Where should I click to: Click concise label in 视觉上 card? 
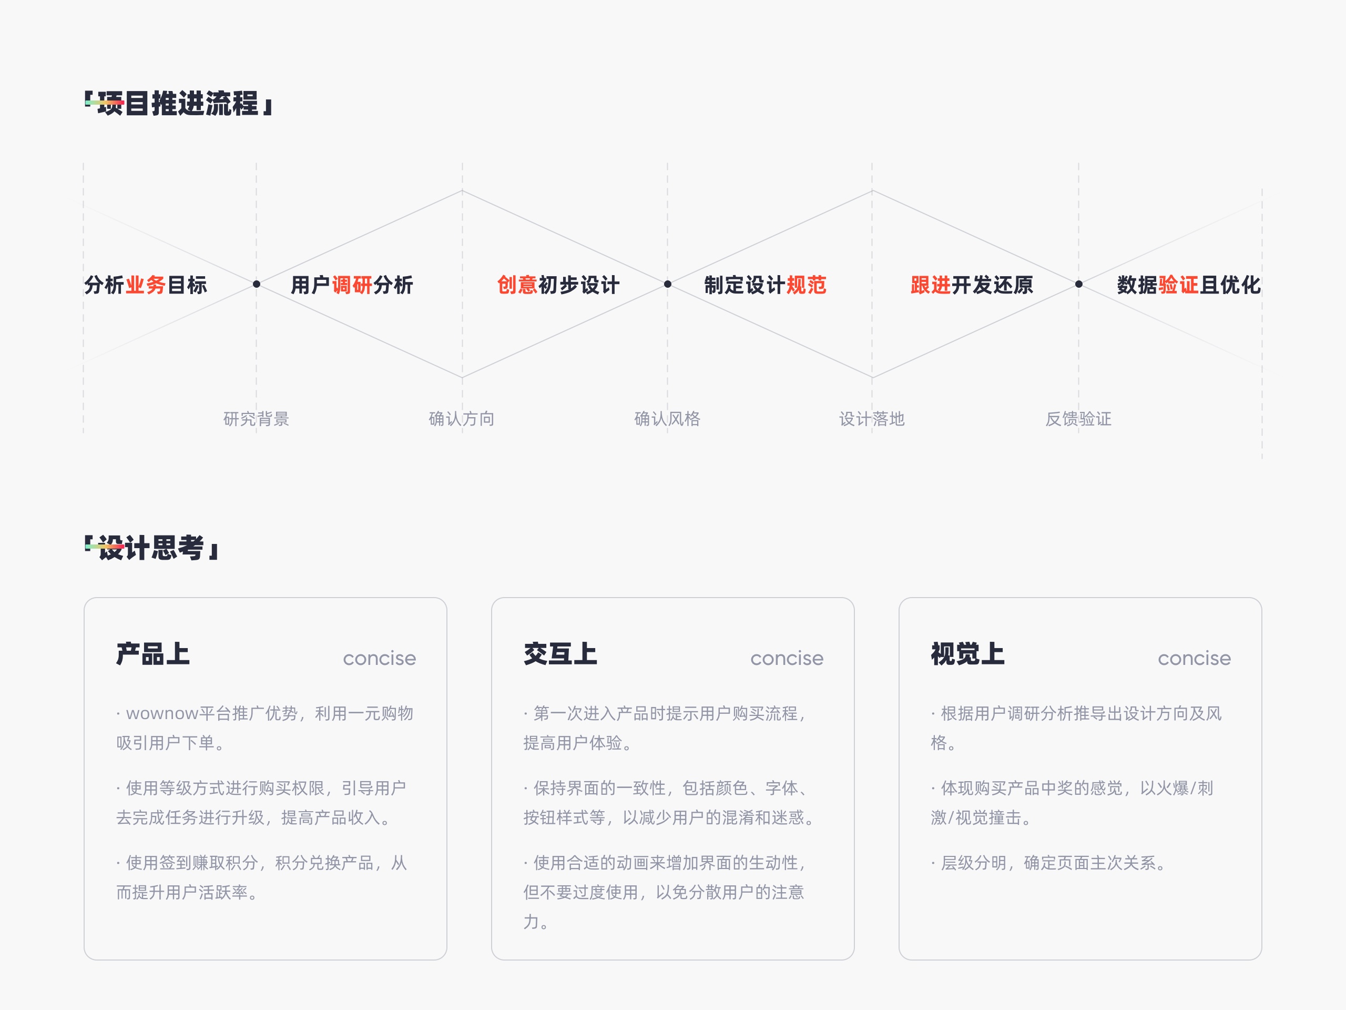1194,659
